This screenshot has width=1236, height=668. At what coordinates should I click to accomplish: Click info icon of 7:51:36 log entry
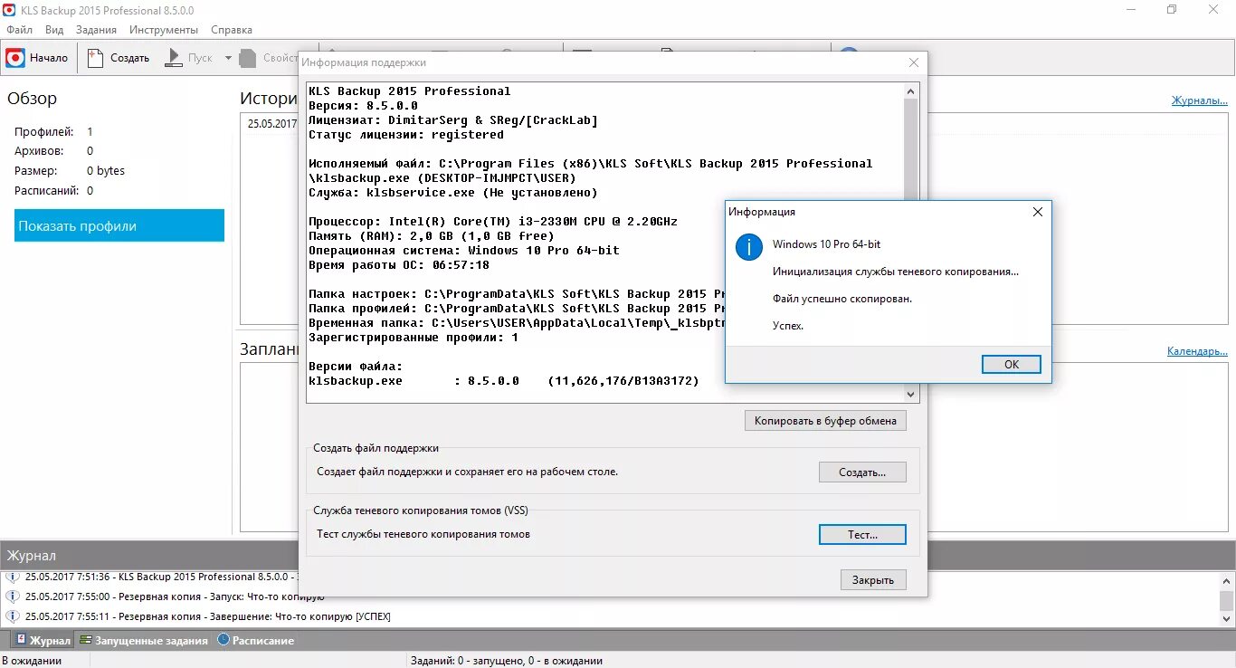[13, 577]
